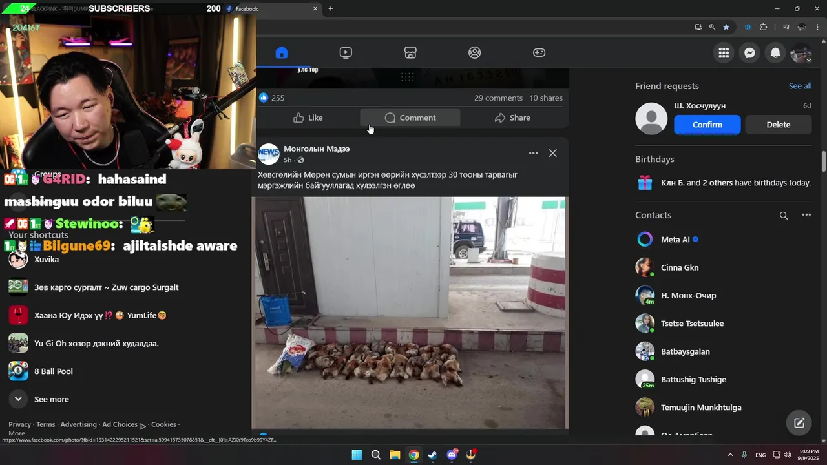Open the Chrome extensions puzzle icon

click(x=764, y=27)
